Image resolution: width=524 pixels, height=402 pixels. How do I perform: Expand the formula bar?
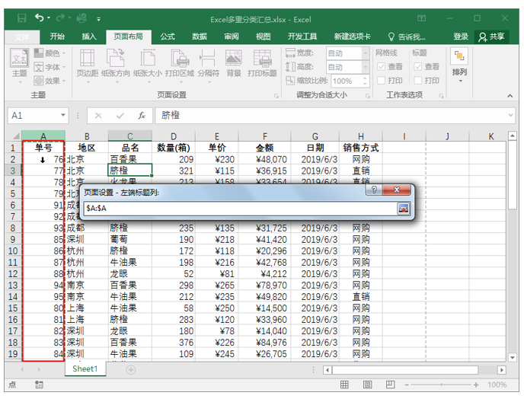click(x=510, y=115)
